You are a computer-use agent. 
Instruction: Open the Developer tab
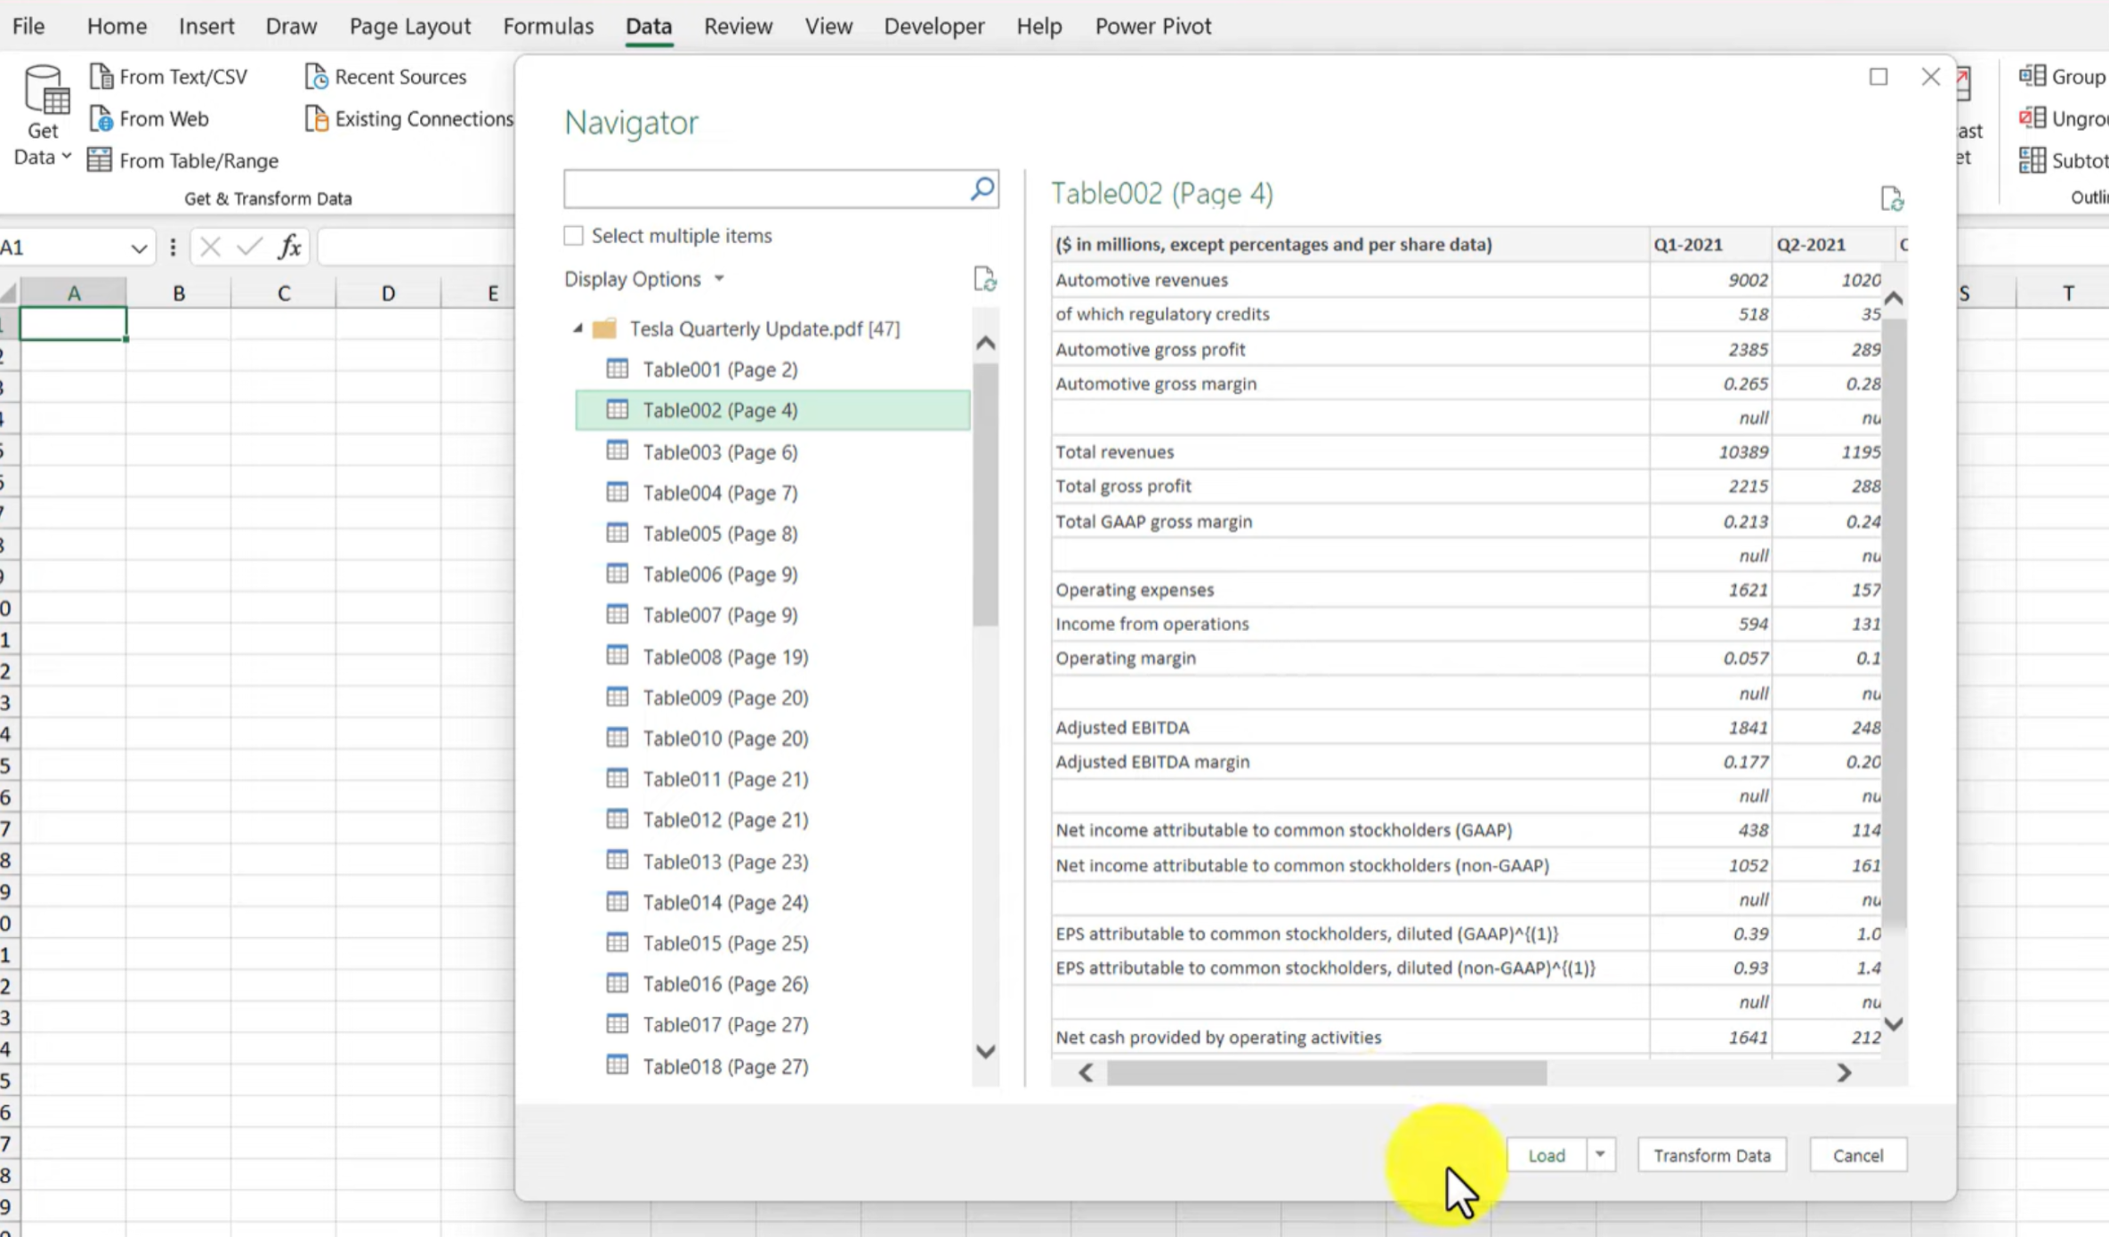coord(934,27)
